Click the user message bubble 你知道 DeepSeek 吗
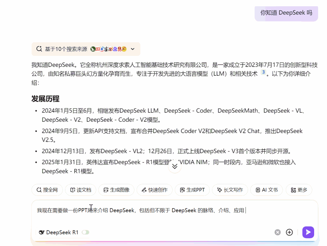Screen dimensions: 327x246 286,13
